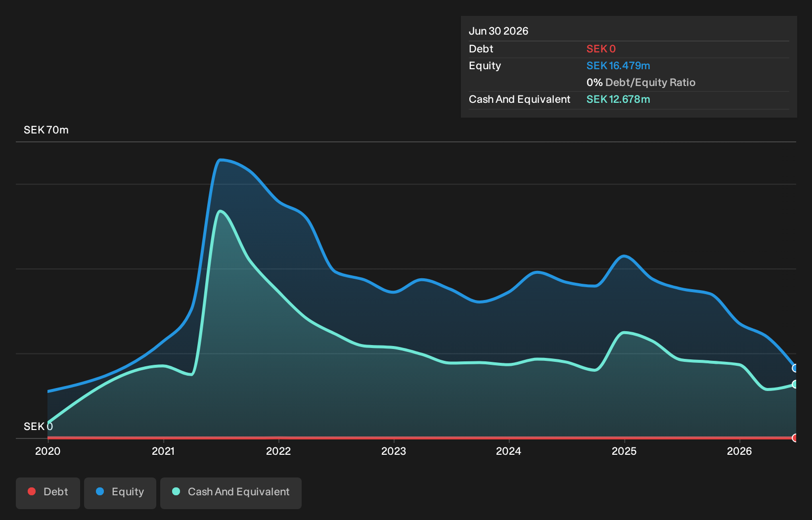Image resolution: width=812 pixels, height=520 pixels.
Task: Click the 2020 axis label
Action: coord(48,451)
